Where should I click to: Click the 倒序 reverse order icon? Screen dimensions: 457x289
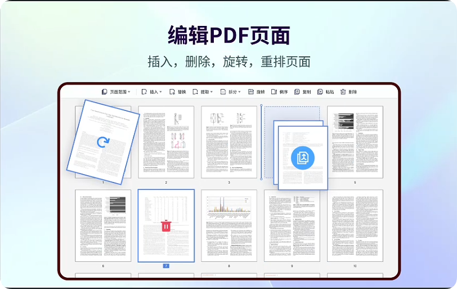tap(274, 92)
